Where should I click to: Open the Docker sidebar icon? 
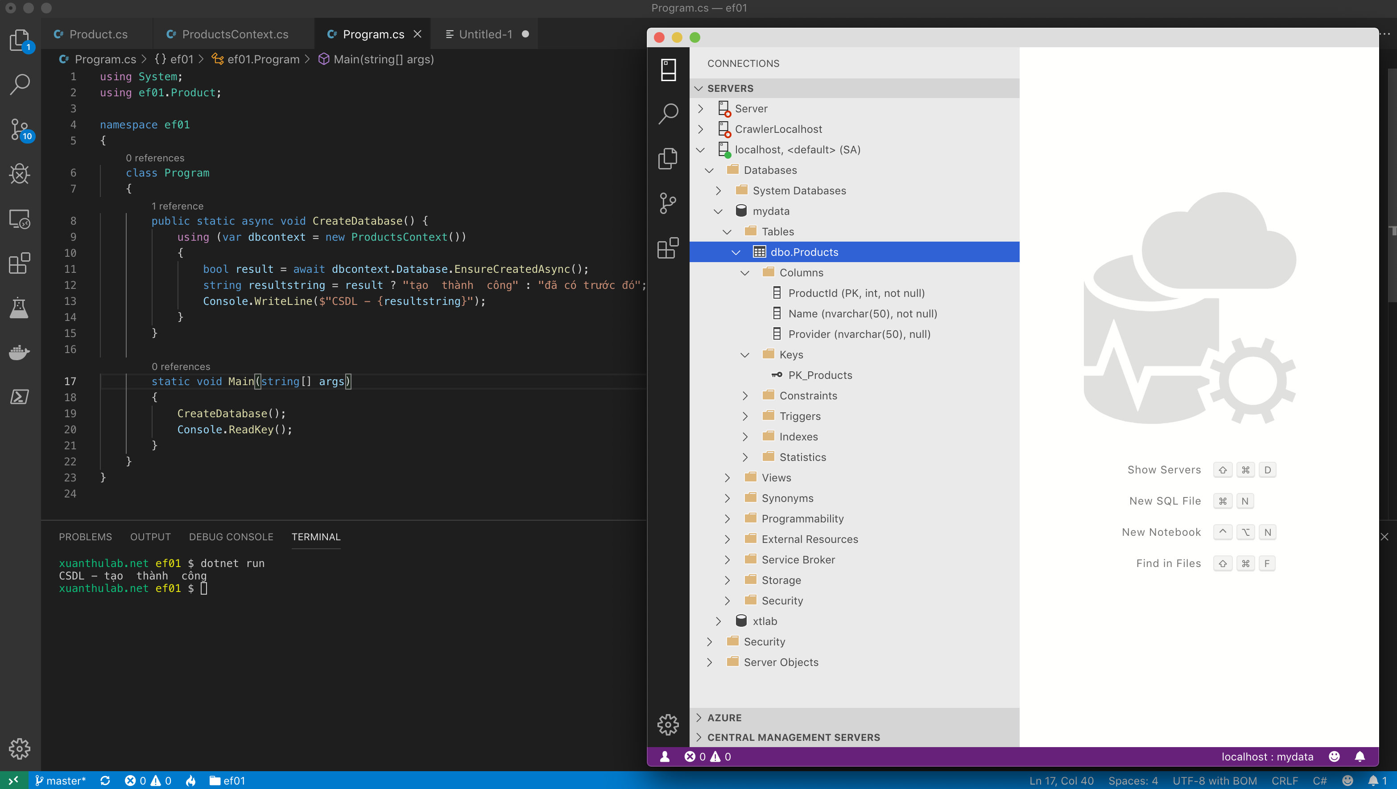click(x=20, y=352)
